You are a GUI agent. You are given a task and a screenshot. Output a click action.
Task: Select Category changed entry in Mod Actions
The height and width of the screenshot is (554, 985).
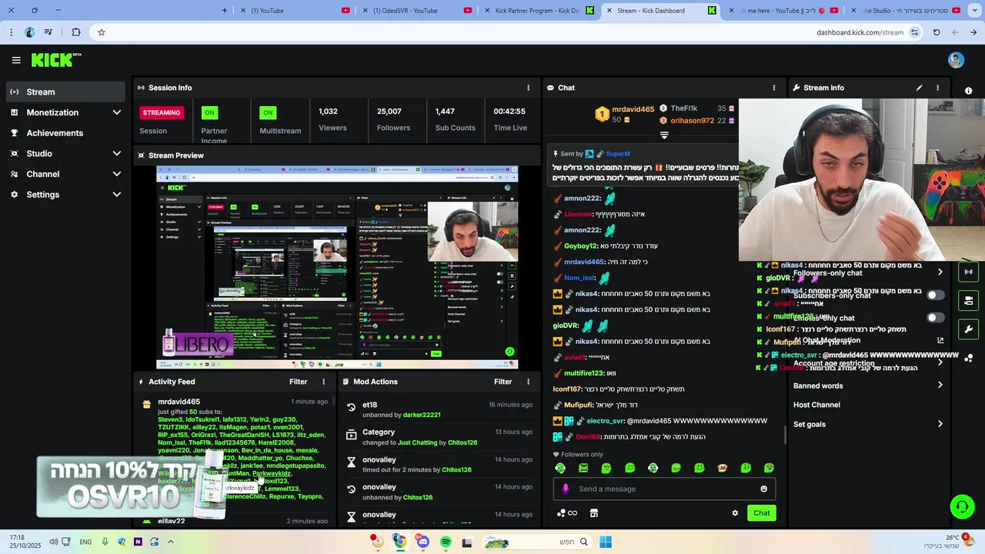click(x=439, y=437)
